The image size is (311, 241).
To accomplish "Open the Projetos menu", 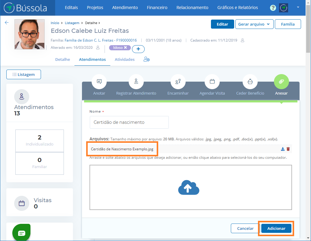I will (95, 8).
